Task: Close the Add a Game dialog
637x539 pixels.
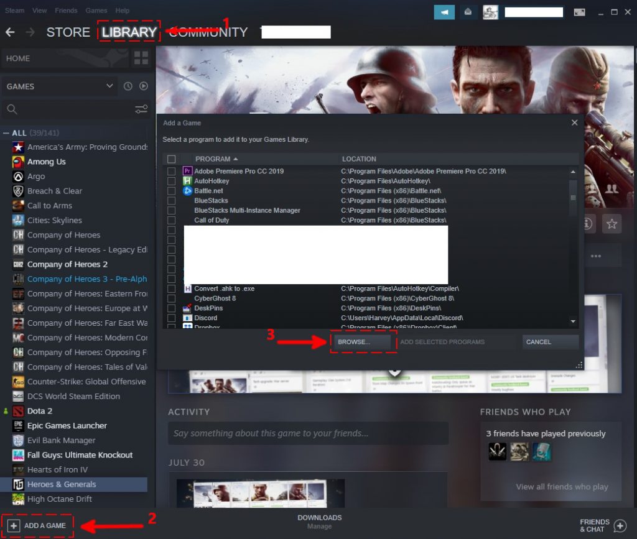Action: [574, 122]
